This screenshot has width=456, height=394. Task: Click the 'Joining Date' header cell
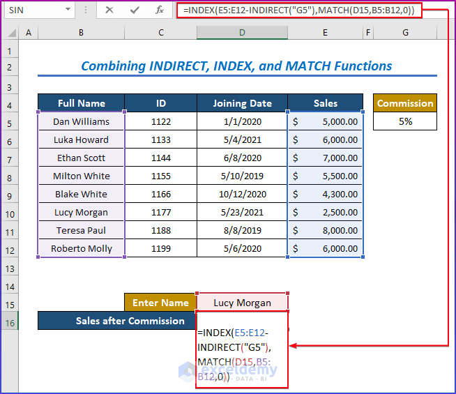pos(242,103)
